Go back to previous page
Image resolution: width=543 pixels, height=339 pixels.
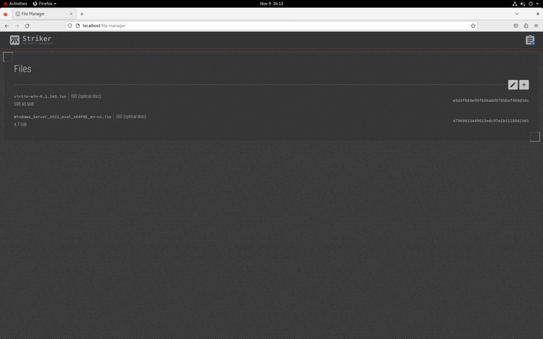tap(7, 26)
